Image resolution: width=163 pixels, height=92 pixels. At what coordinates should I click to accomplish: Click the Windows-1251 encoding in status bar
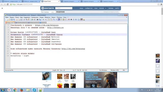[x=115, y=70]
